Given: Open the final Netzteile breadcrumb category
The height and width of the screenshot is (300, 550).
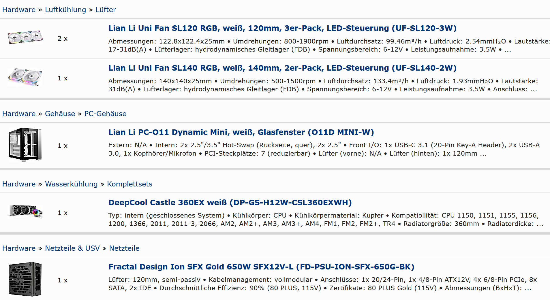Looking at the screenshot, I should 124,248.
